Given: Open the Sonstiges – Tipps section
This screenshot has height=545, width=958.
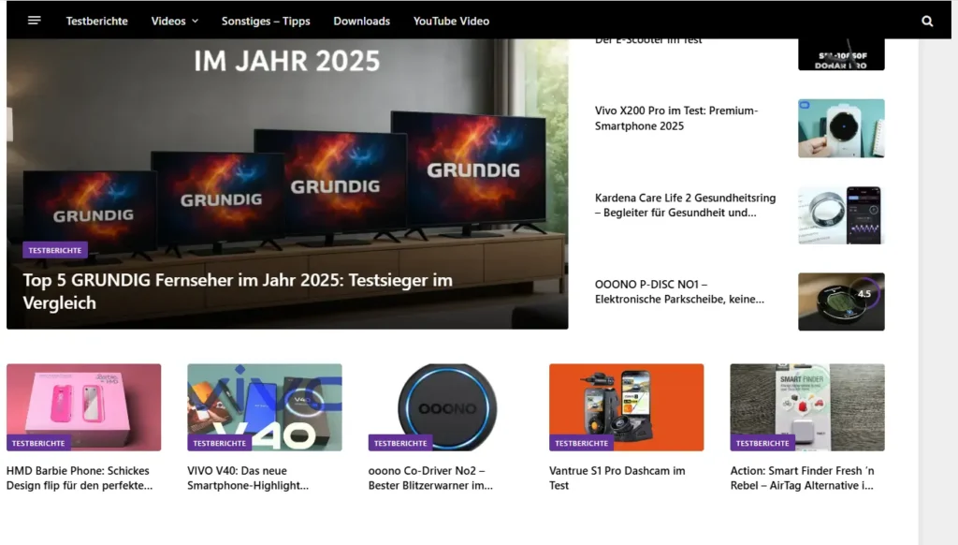Looking at the screenshot, I should tap(266, 20).
